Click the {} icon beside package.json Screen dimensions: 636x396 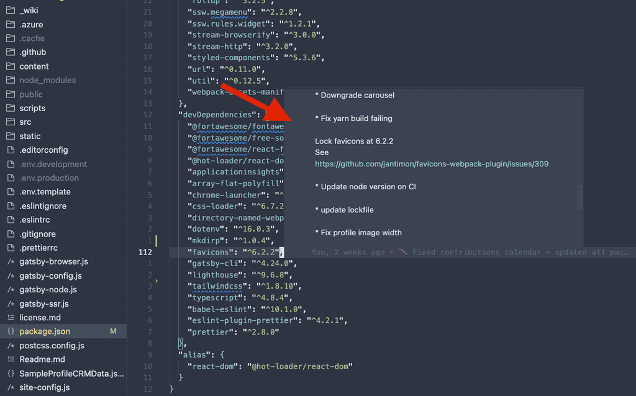tap(11, 331)
